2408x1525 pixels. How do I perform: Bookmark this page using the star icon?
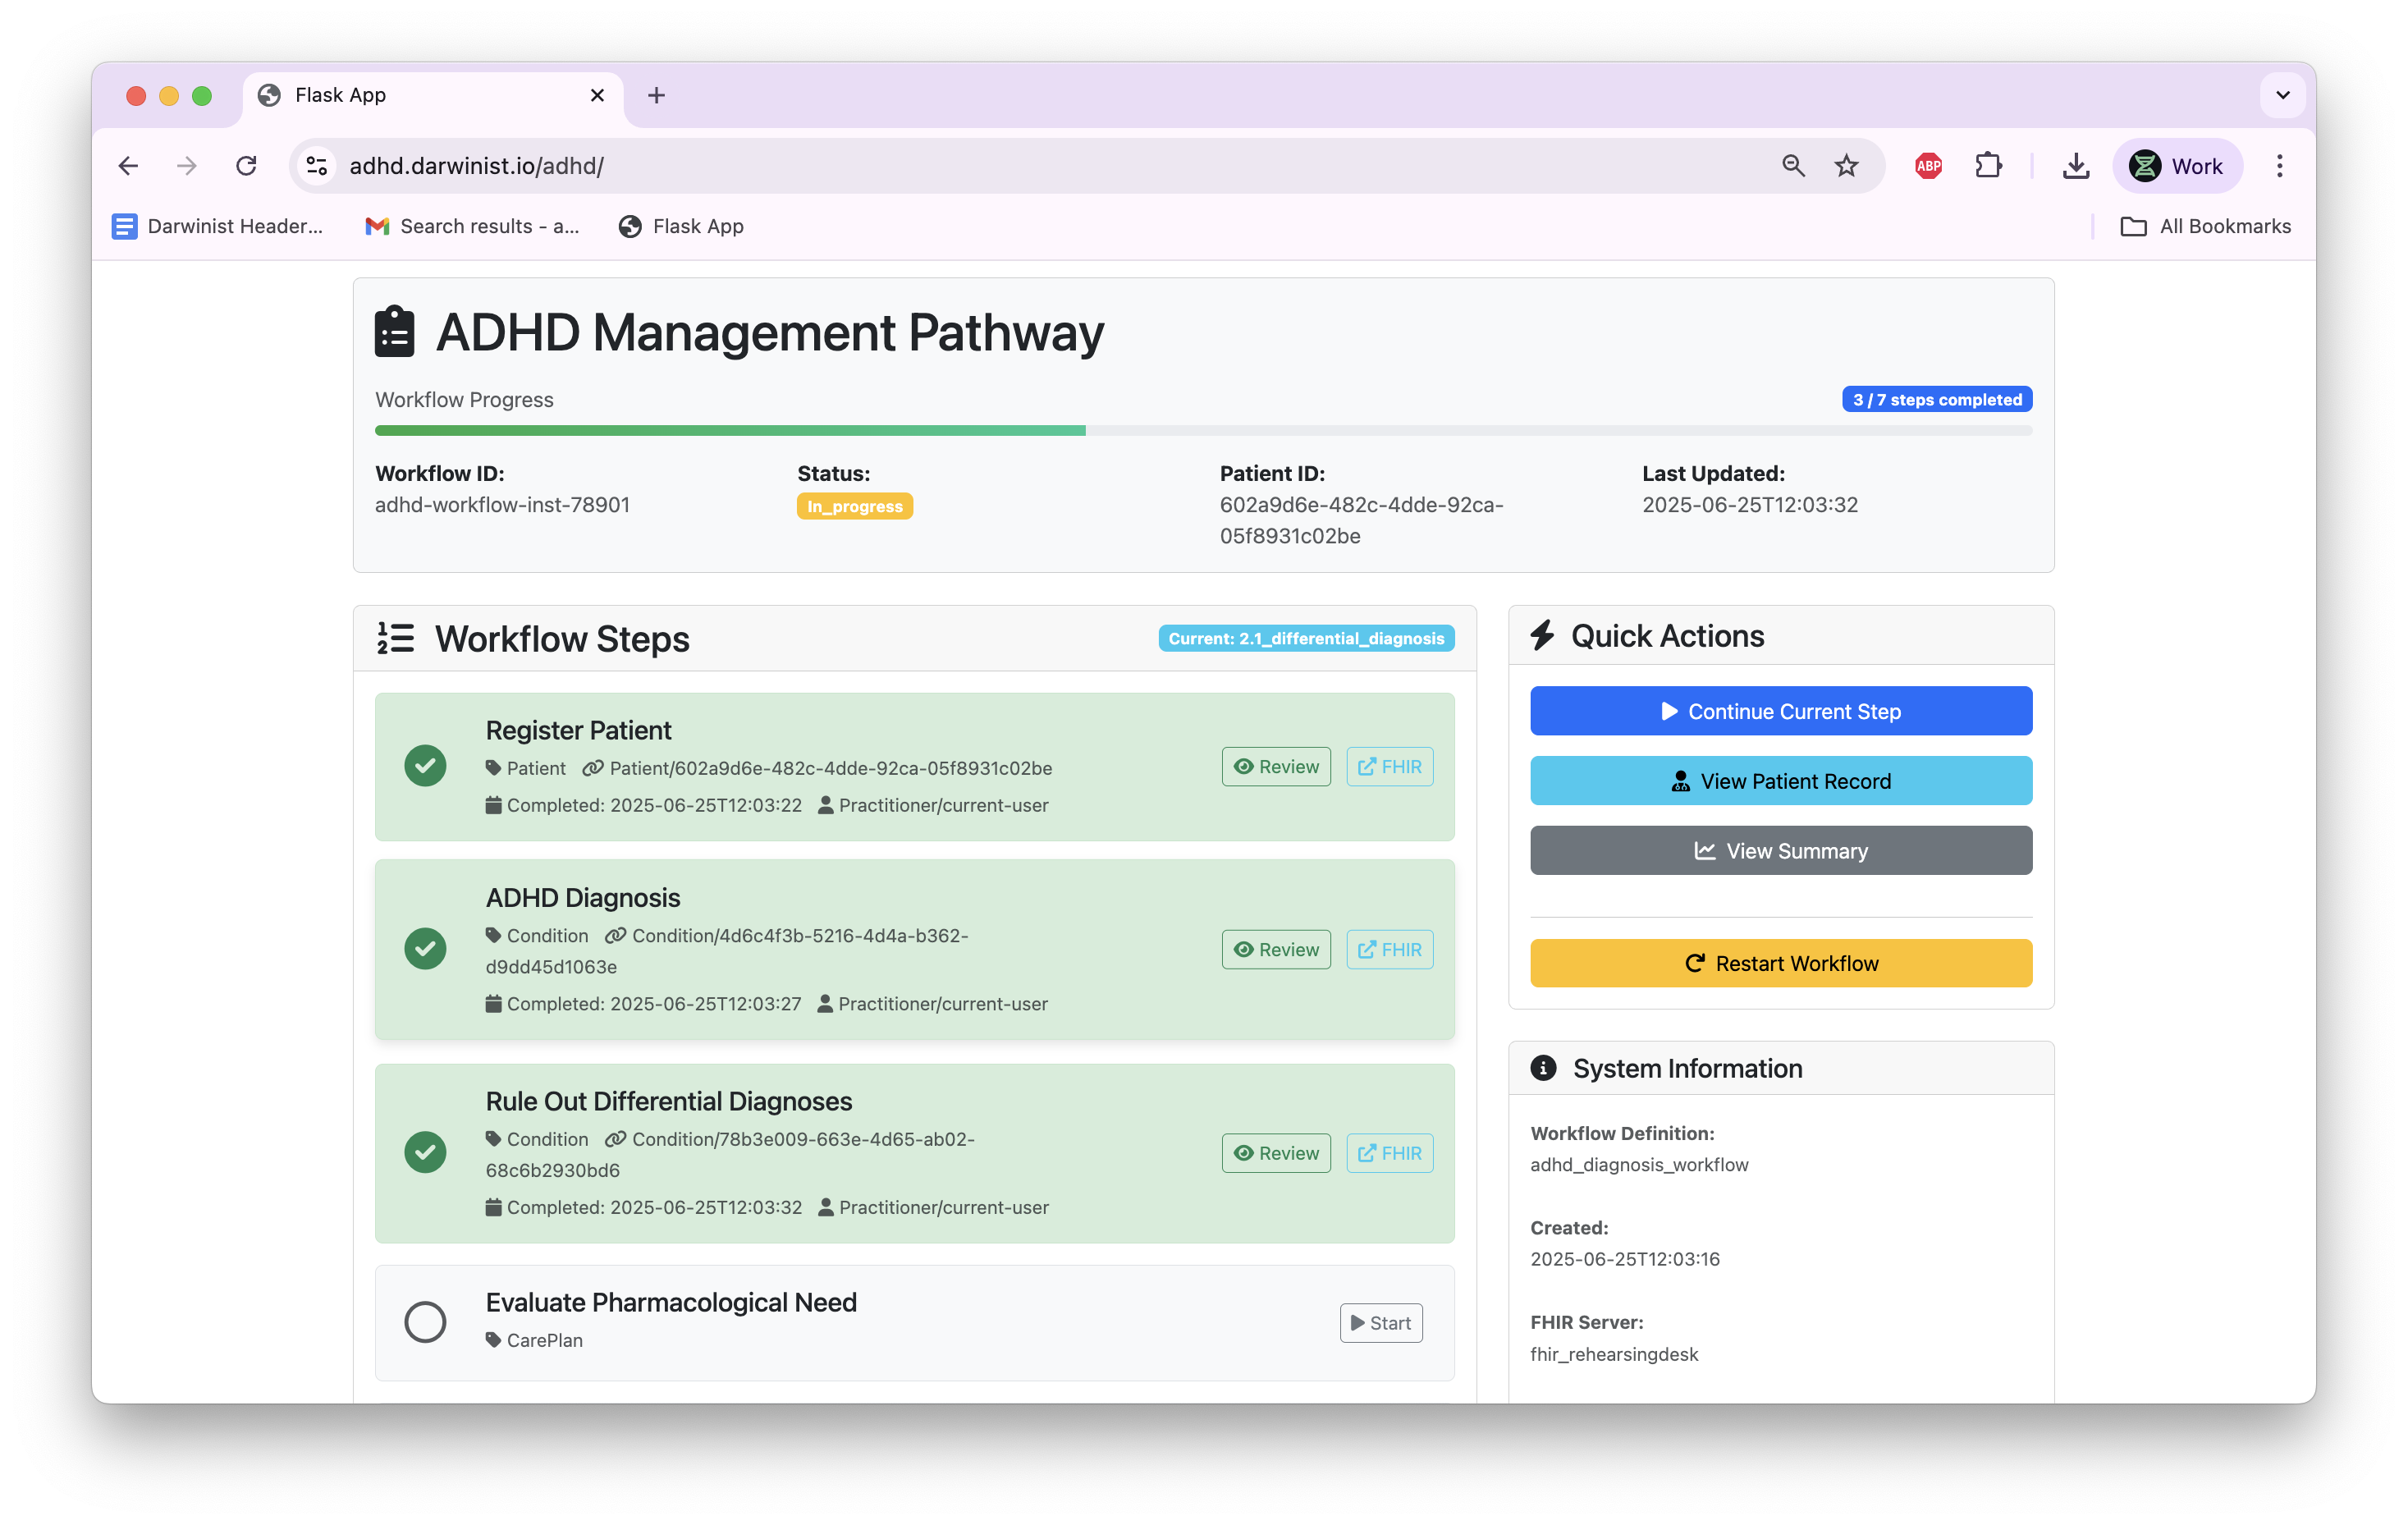1844,165
